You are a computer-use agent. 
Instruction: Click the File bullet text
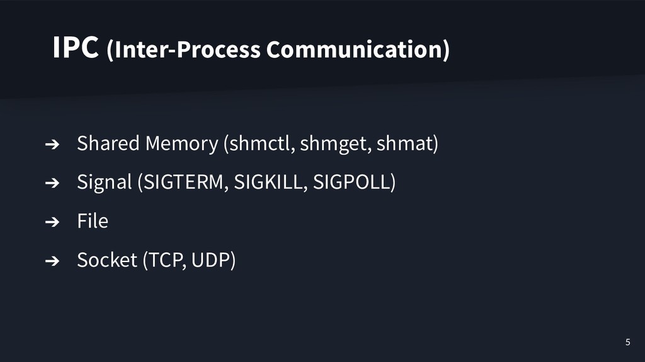tap(93, 221)
